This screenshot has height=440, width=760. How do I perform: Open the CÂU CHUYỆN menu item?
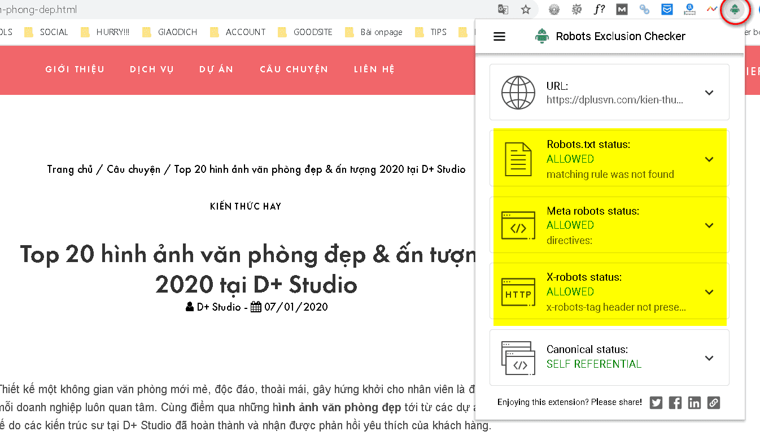click(x=294, y=69)
